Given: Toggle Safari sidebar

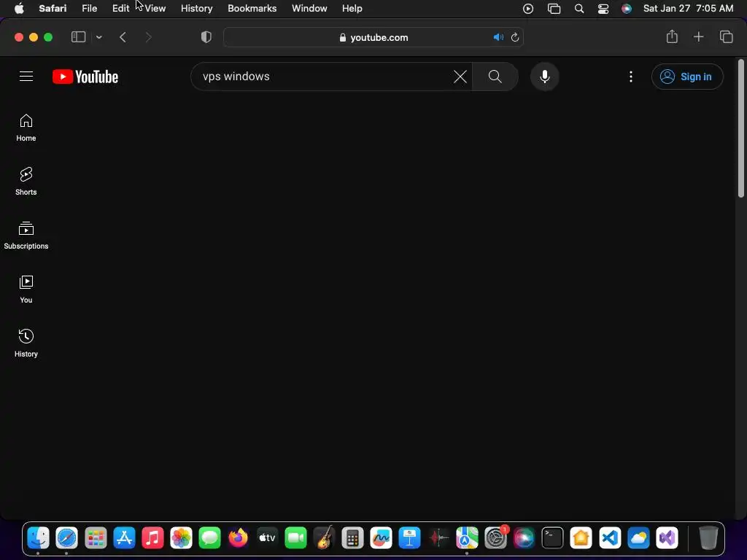Looking at the screenshot, I should tap(78, 37).
